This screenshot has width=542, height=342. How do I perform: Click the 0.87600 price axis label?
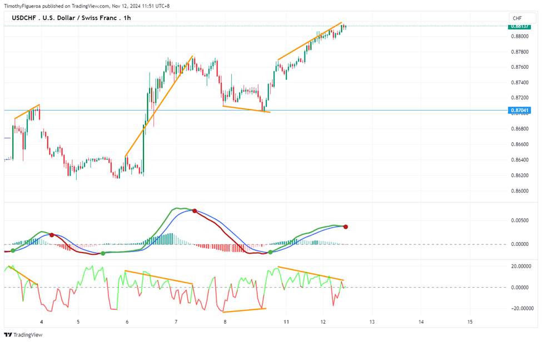(520, 67)
